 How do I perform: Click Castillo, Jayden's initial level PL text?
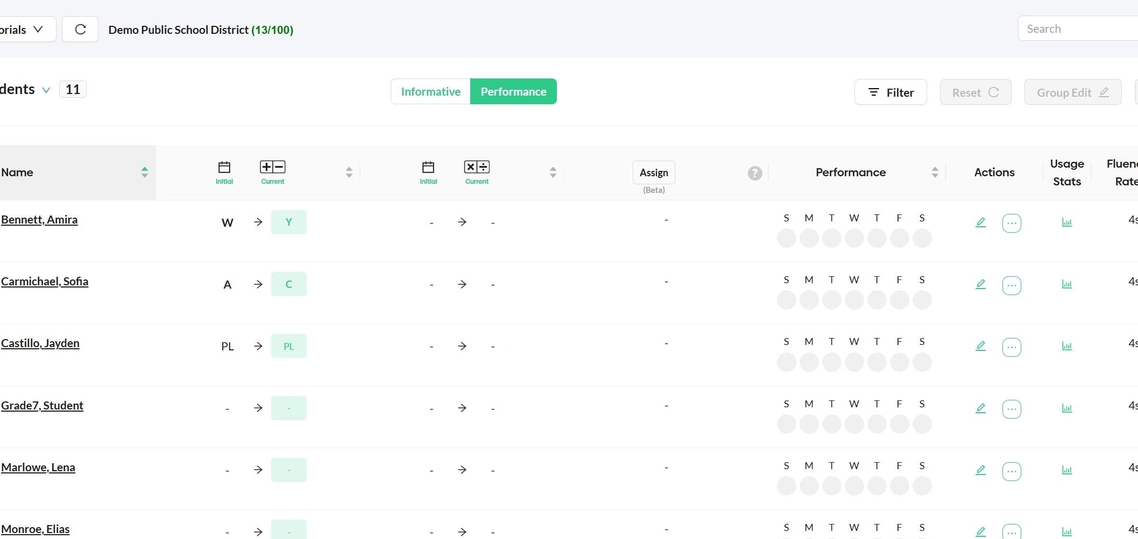[227, 346]
